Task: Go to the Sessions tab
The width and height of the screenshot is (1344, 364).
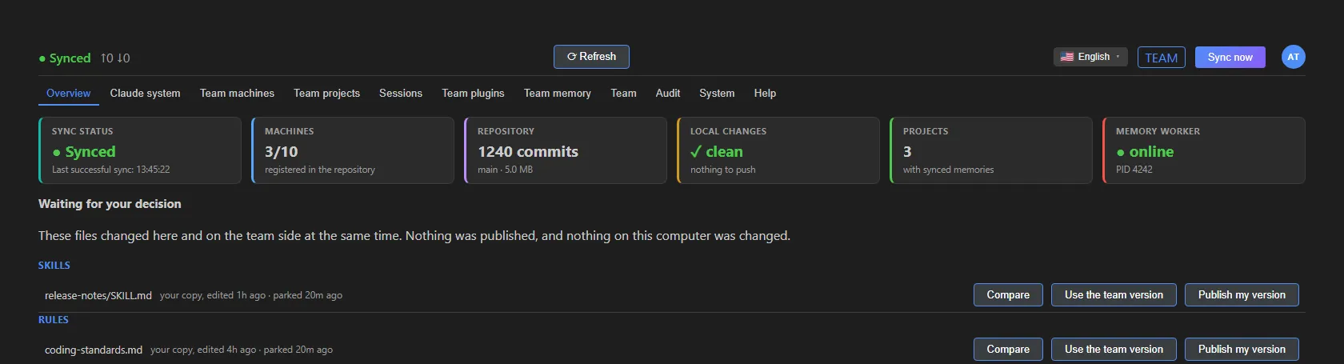Action: [x=401, y=94]
